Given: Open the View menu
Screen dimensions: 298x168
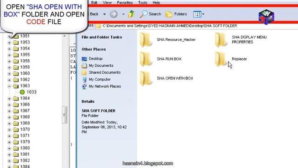Looking at the screenshot, I should [x=107, y=3].
